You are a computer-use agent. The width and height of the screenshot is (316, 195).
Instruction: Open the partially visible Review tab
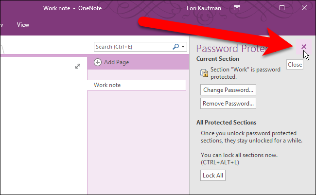point(1,24)
